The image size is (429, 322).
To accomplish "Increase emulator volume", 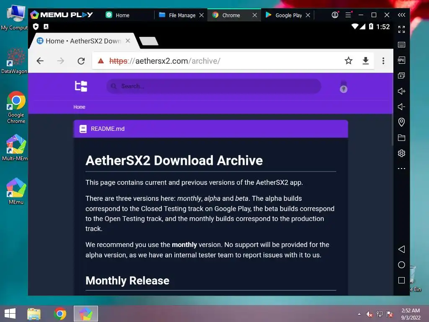I will (x=401, y=91).
